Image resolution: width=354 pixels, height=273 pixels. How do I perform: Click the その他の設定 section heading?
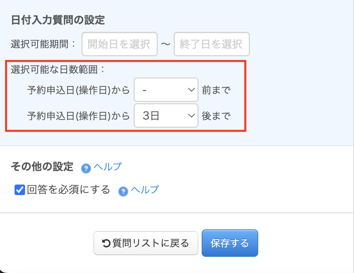[x=42, y=166]
